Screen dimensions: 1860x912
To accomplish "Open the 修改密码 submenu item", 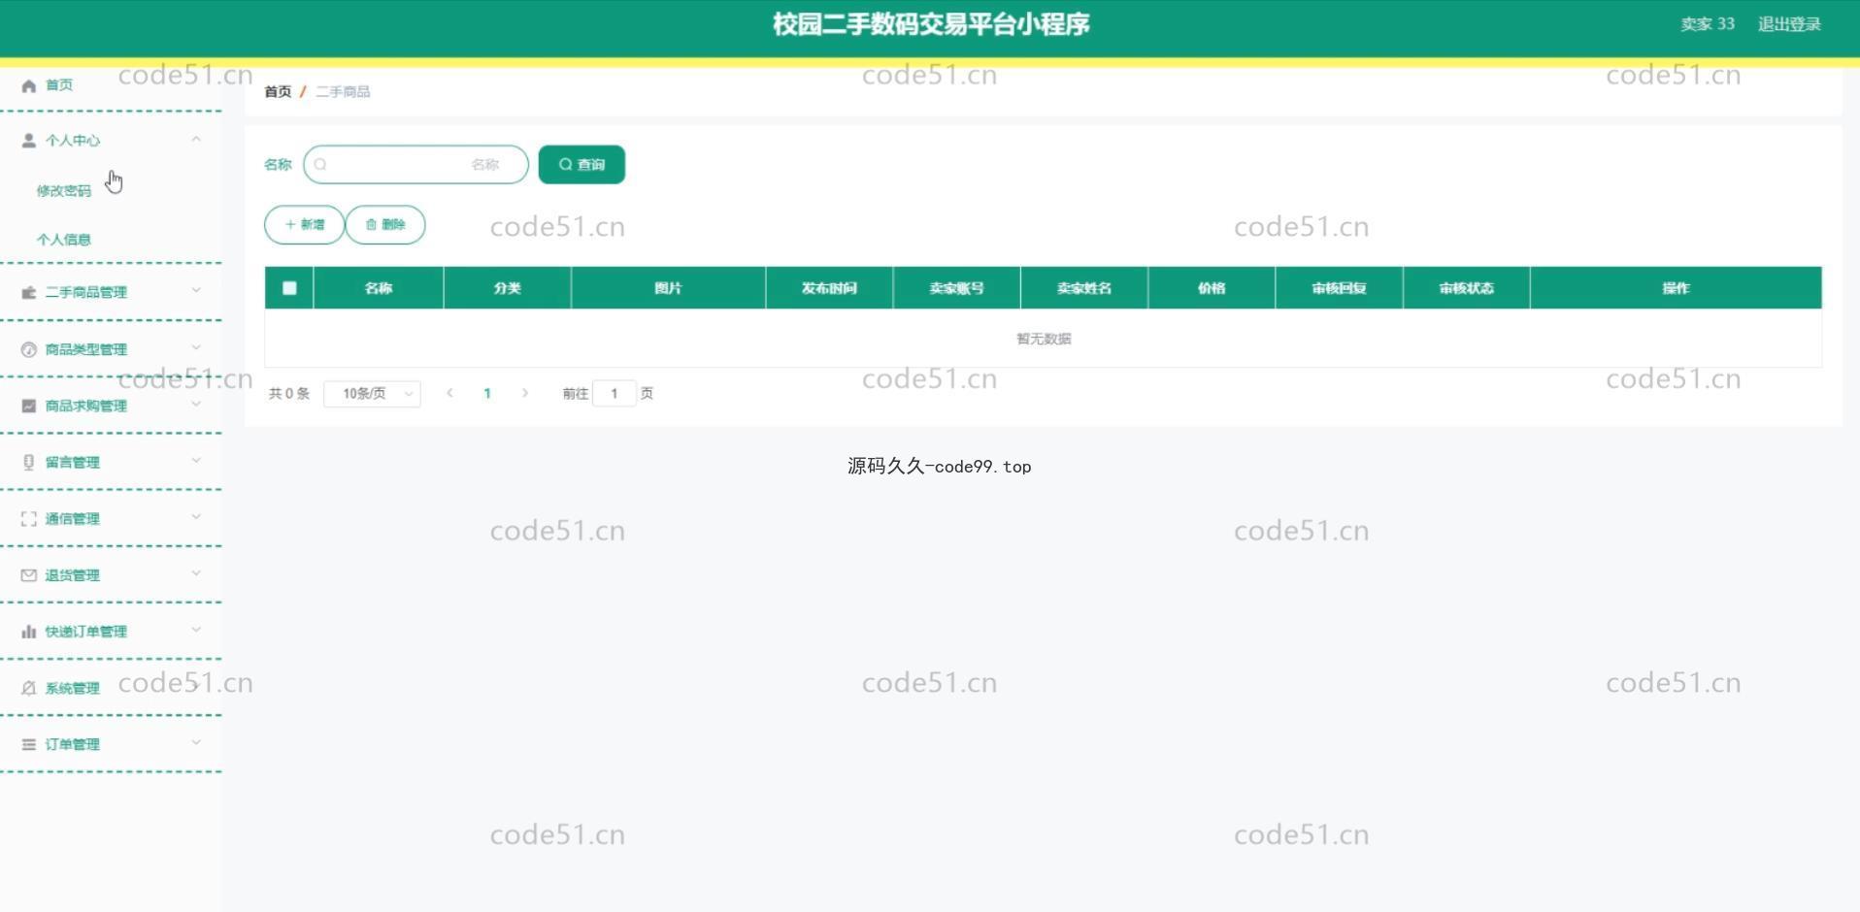I will point(64,190).
